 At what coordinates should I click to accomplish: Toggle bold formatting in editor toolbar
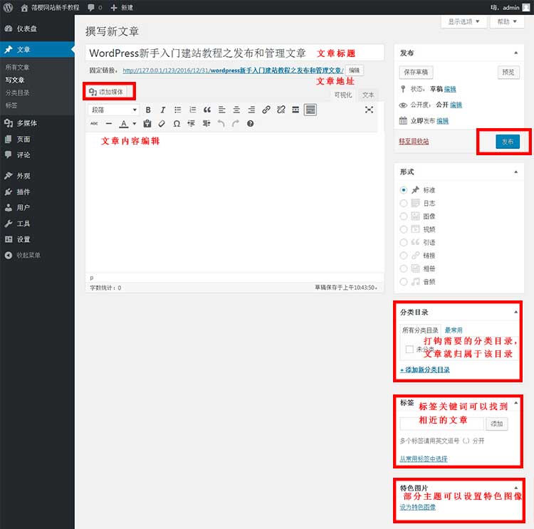point(148,110)
